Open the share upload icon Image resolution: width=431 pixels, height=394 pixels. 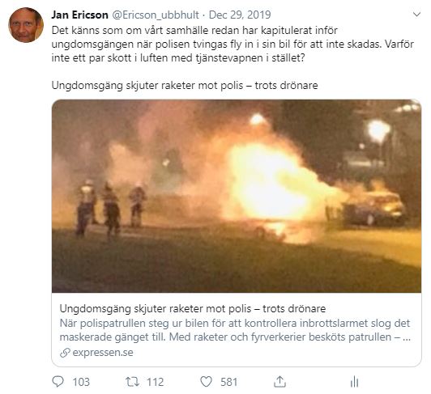(280, 382)
